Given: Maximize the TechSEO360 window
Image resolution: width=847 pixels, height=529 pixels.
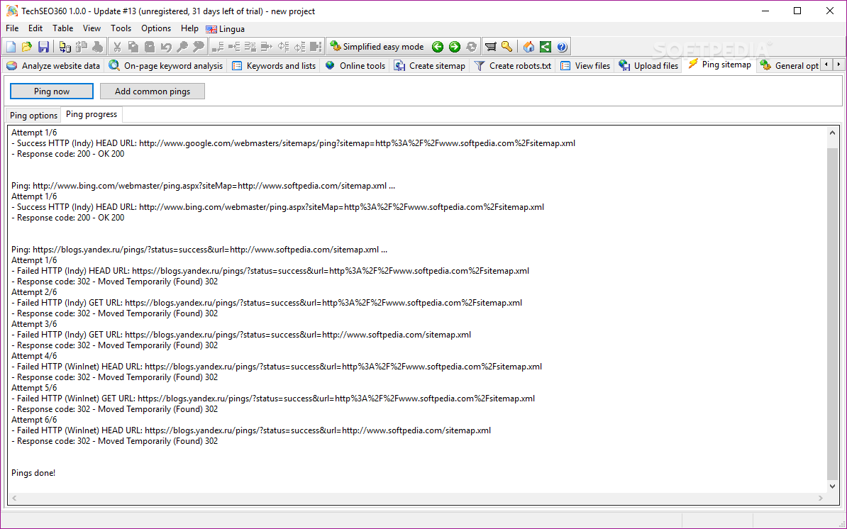Looking at the screenshot, I should click(797, 11).
